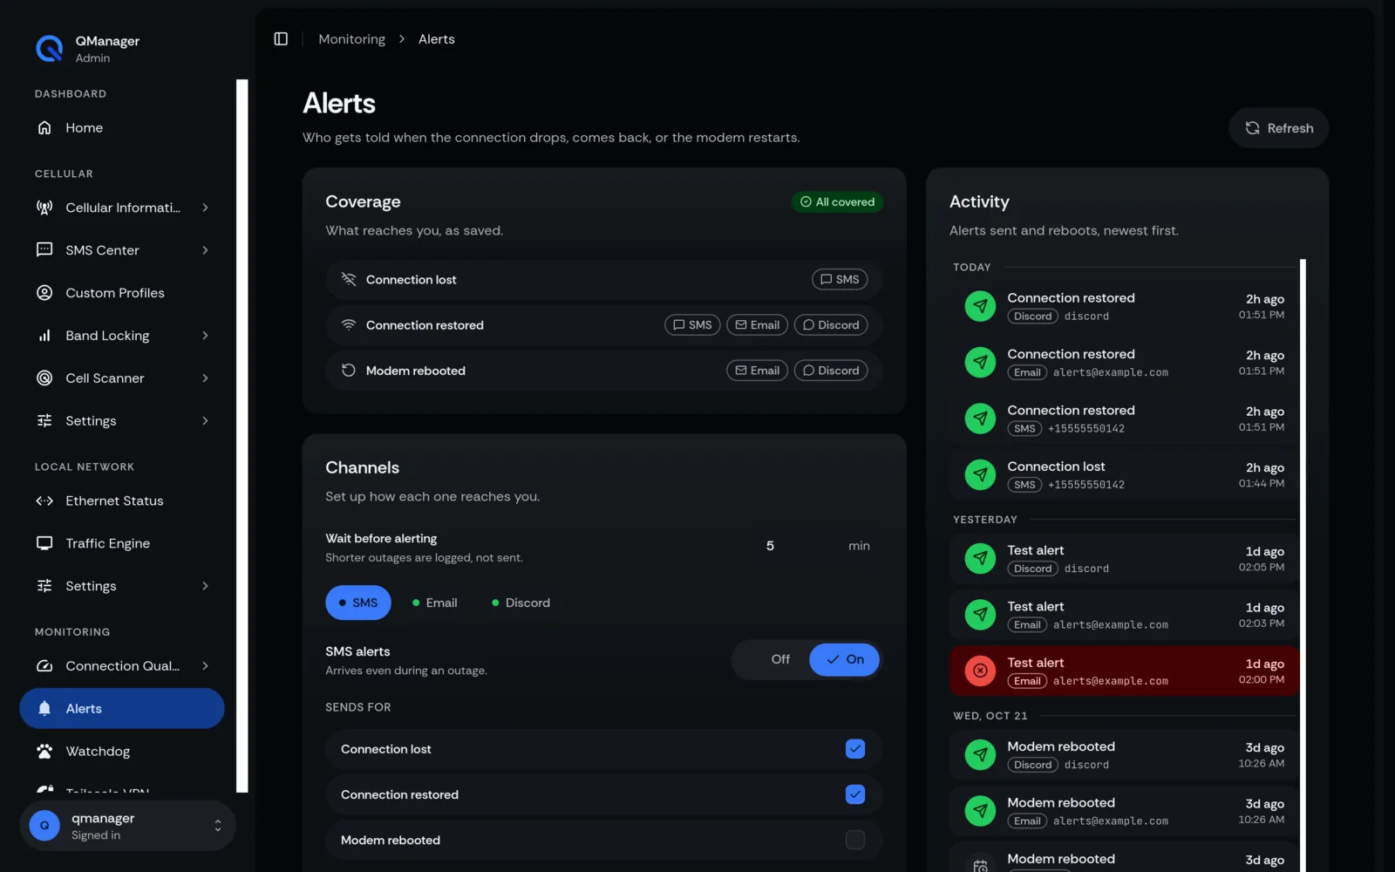Image resolution: width=1395 pixels, height=872 pixels.
Task: Click the Connection lost wifi-off icon
Action: pos(349,279)
